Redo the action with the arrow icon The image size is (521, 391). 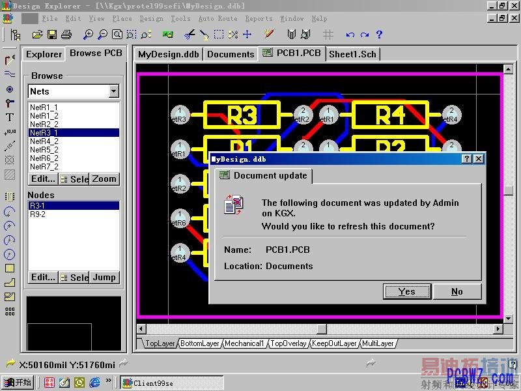pos(365,35)
